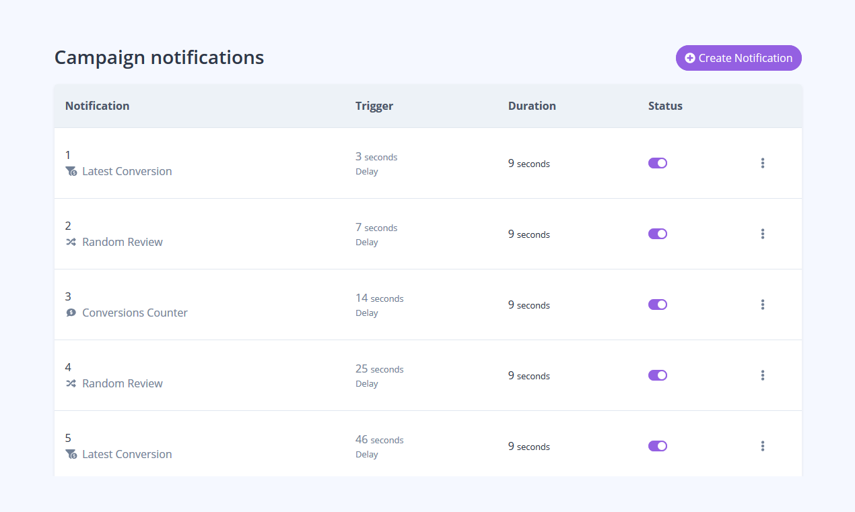Click the Trigger column header
This screenshot has width=855, height=512.
(x=374, y=106)
